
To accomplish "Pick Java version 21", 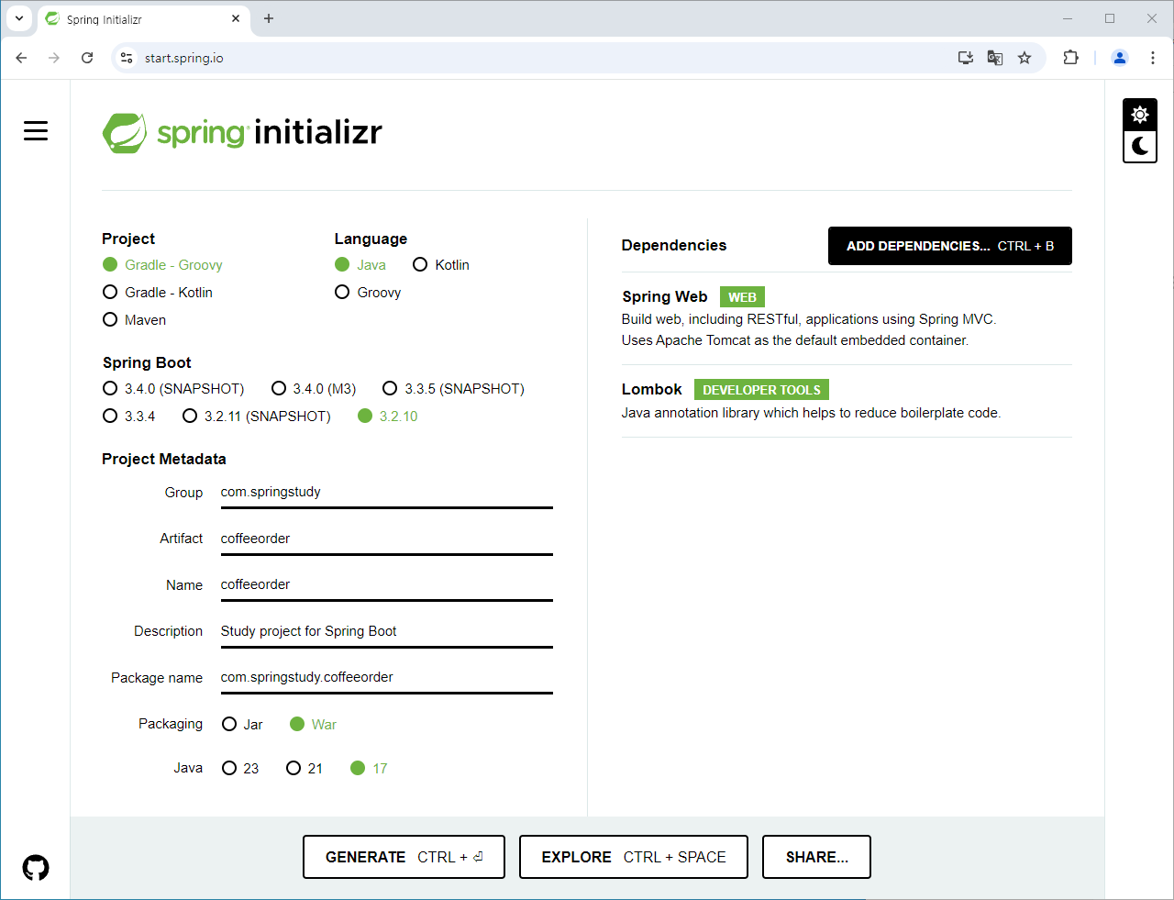I will [305, 769].
